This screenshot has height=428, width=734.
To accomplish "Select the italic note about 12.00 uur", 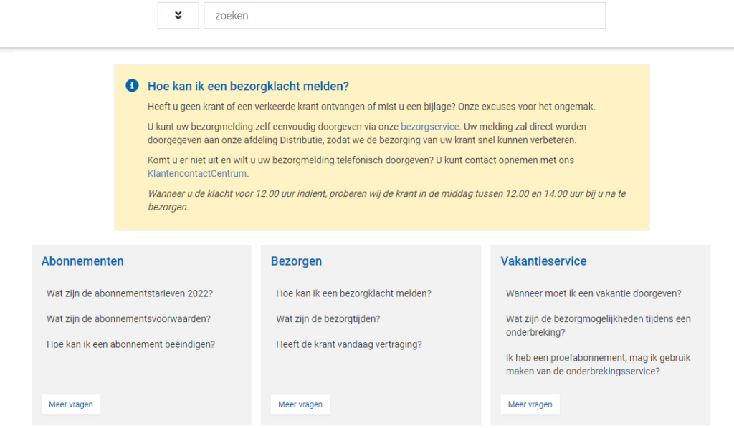I will click(386, 200).
